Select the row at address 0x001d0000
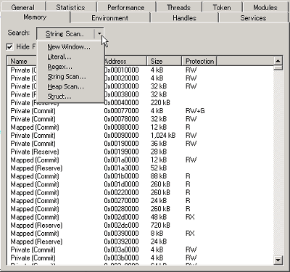Viewport: 290px width, 272px height. [x=141, y=184]
